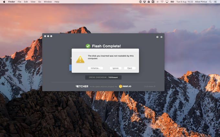This screenshot has height=137, width=220.
Task: Click the Flash Complete! heading
Action: [106, 46]
